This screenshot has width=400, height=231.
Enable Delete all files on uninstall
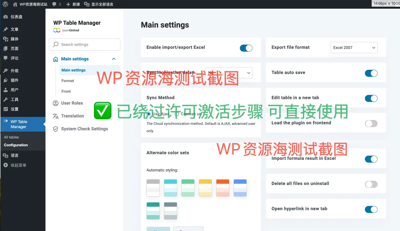pyautogui.click(x=371, y=184)
